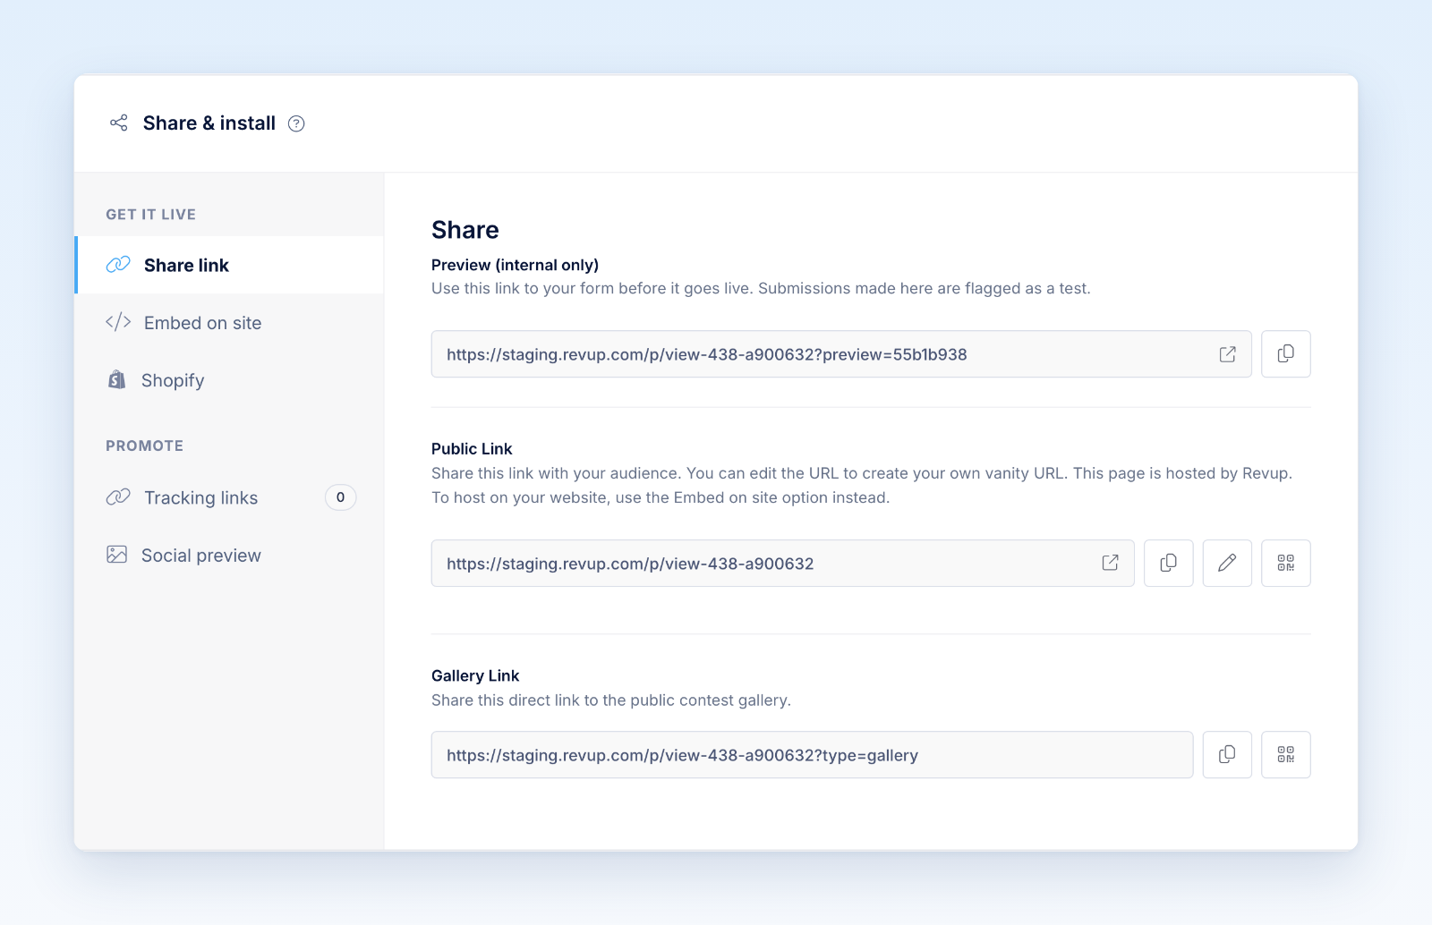Click the Share heading

coord(465,230)
